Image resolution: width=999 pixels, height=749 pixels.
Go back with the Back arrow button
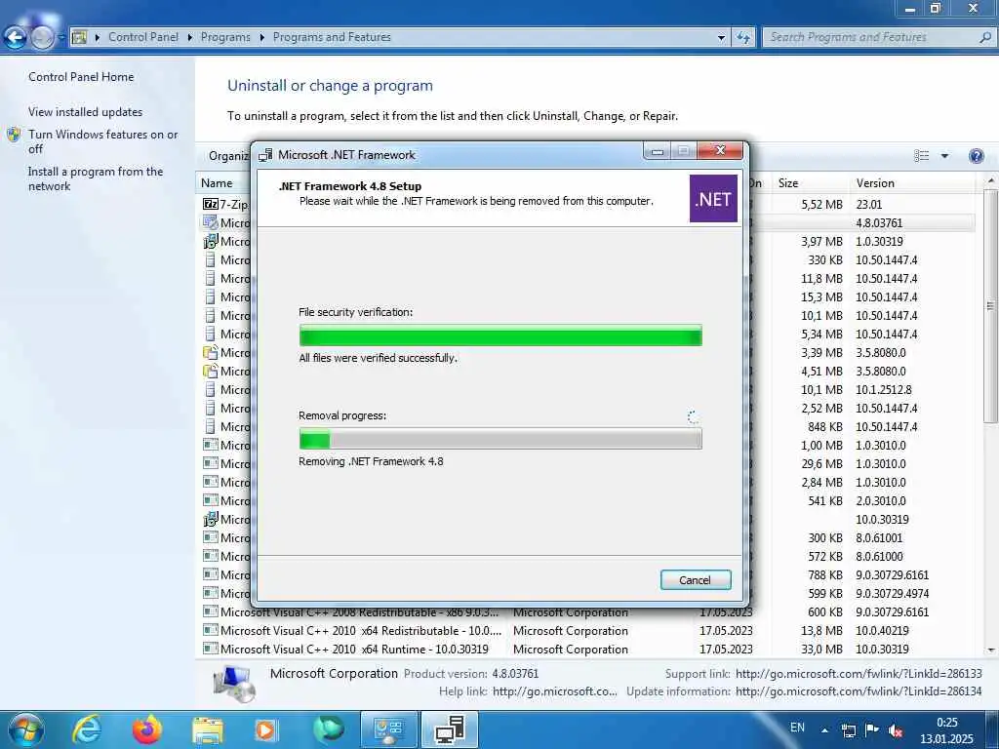point(16,38)
